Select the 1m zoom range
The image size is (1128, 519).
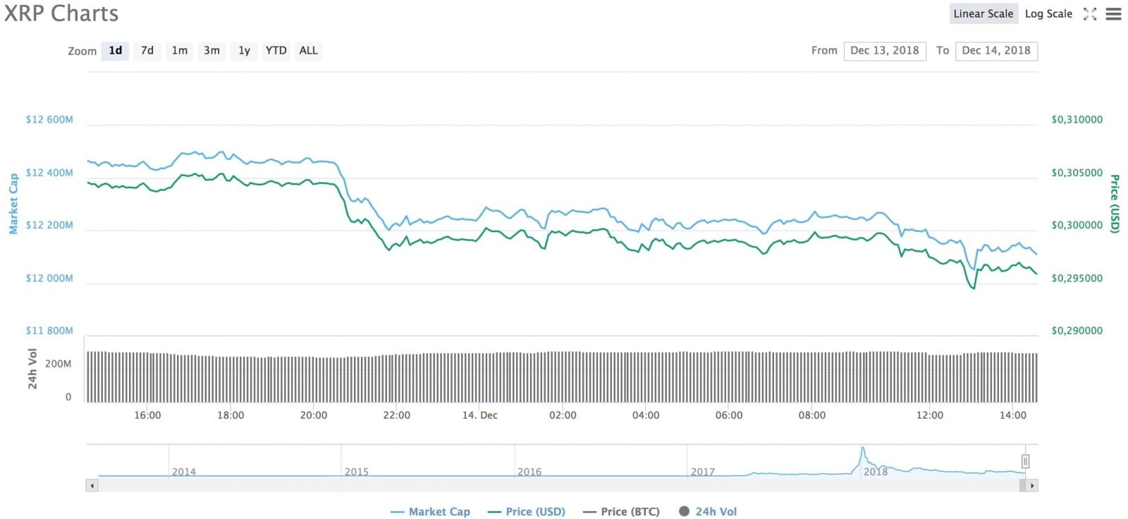pyautogui.click(x=180, y=51)
